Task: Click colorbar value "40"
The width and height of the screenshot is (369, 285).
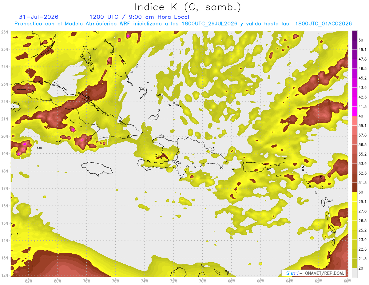Action: 361,116
